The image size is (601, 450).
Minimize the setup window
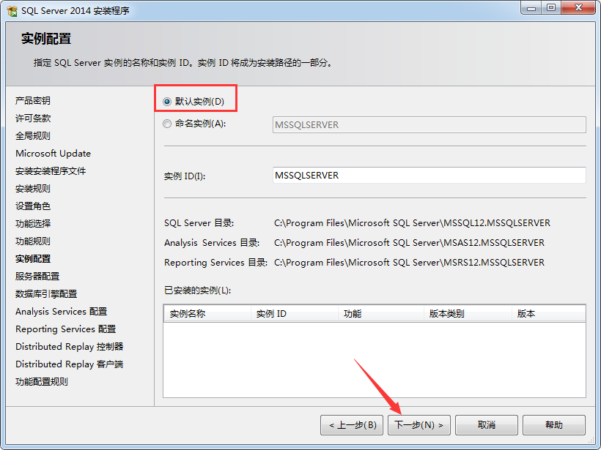coord(531,7)
